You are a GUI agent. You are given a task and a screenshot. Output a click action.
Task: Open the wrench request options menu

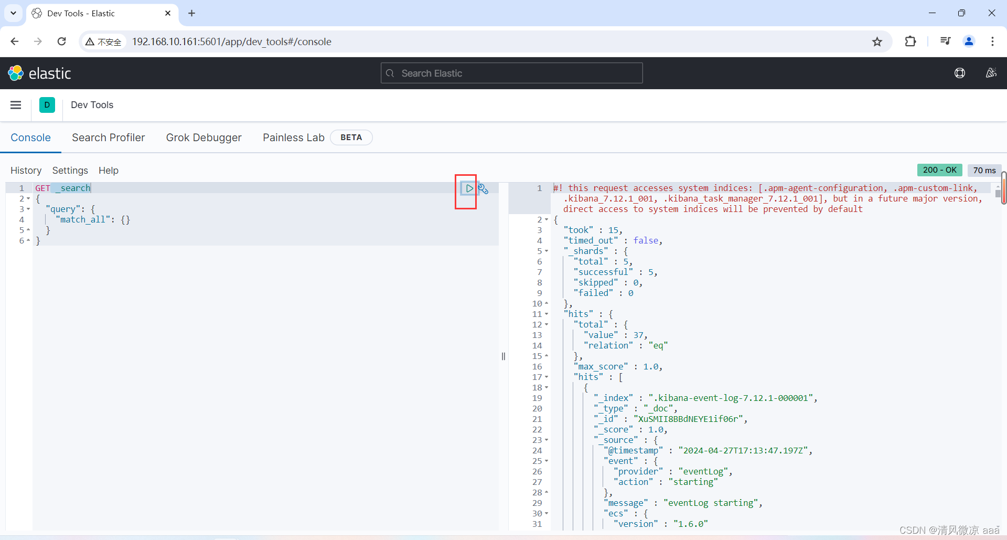click(483, 188)
